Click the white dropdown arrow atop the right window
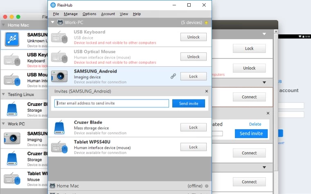This screenshot has height=194, width=311. pyautogui.click(x=264, y=34)
